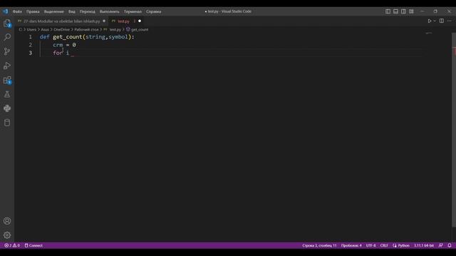Click the VS Code logo icon

point(6,11)
